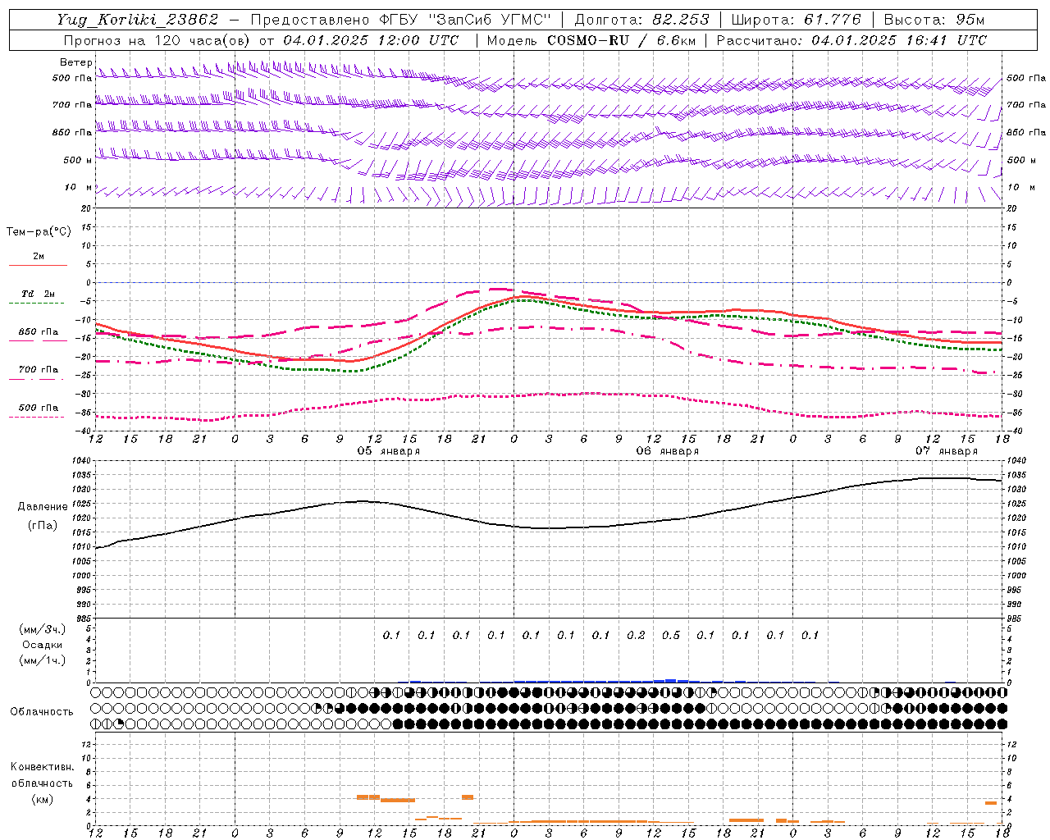The image size is (1050, 840).
Task: Click the (мм/3ч.) unit label
Action: click(43, 629)
